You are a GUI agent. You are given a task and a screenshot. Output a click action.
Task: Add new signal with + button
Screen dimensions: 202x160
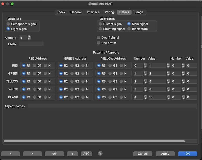click(72, 154)
